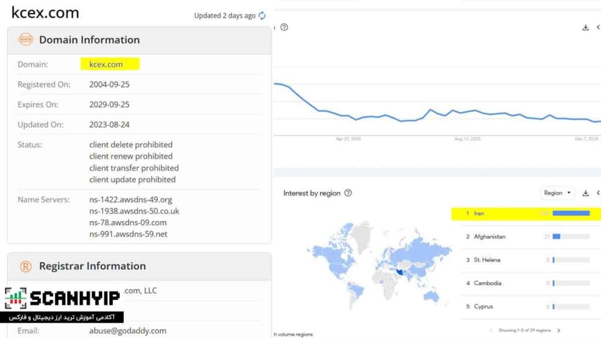Open the Interest by region help icon
The width and height of the screenshot is (601, 338).
click(x=347, y=192)
